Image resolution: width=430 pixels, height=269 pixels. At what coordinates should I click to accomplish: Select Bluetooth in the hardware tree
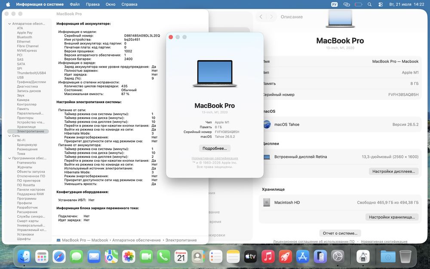point(25,37)
